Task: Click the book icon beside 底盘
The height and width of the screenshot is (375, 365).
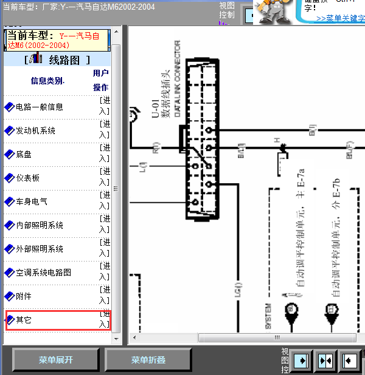Action: [10, 154]
